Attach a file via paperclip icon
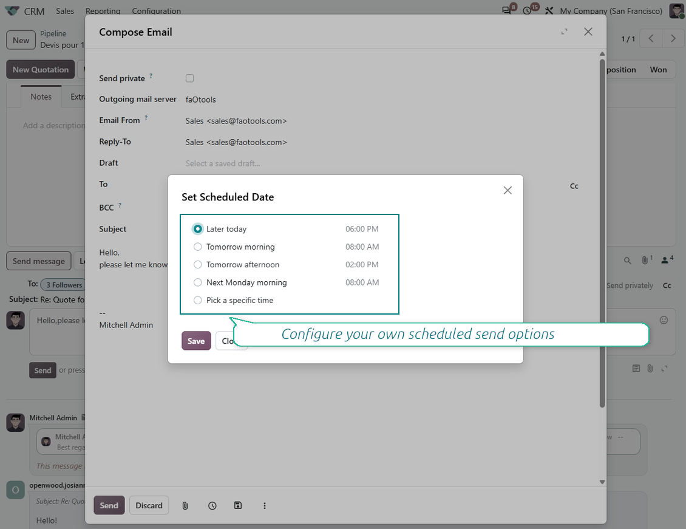 pos(185,506)
